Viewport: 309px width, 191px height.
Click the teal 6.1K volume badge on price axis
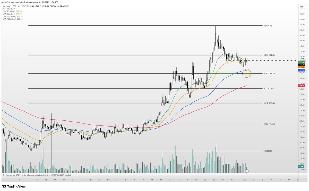(301, 167)
